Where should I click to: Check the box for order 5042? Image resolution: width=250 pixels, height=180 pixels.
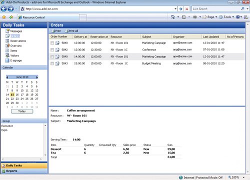click(52, 50)
